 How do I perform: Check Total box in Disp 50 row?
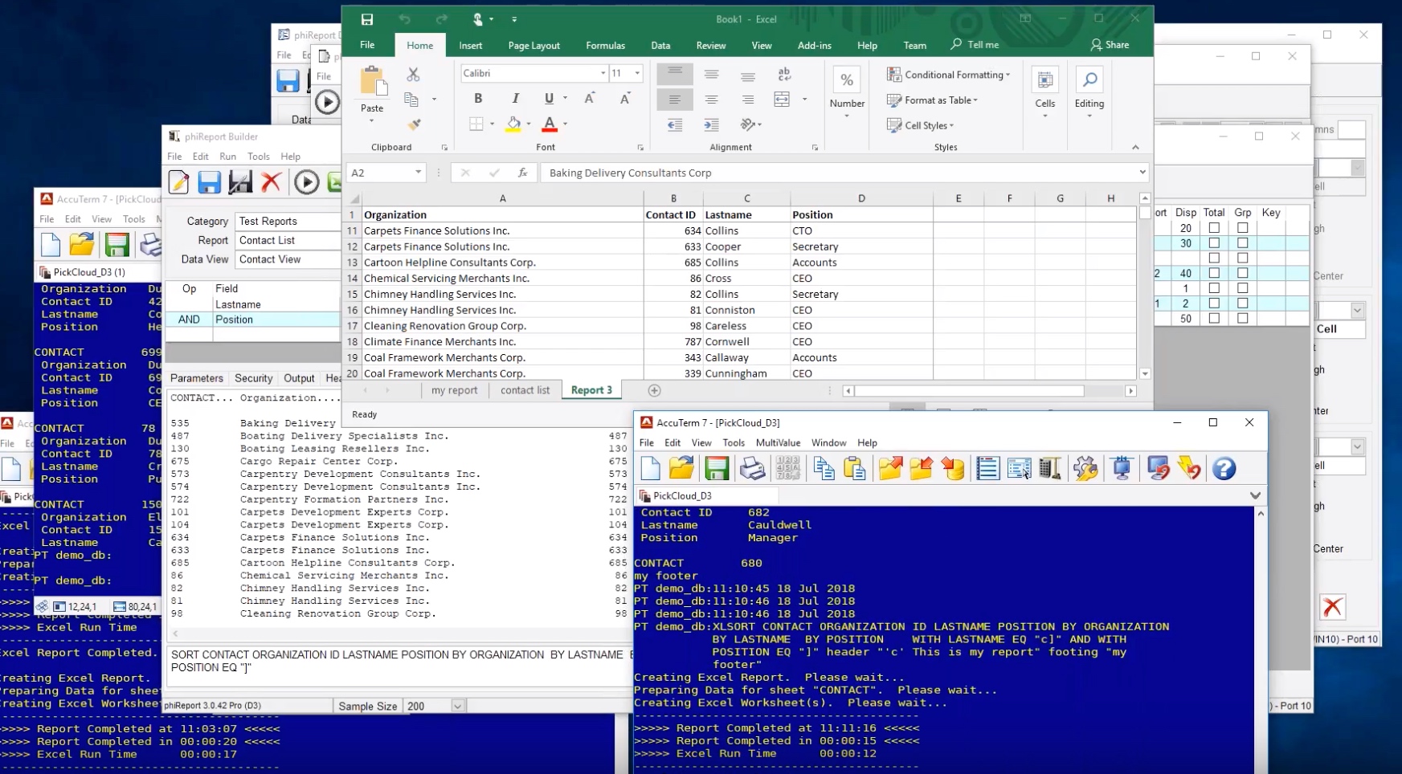(1214, 319)
